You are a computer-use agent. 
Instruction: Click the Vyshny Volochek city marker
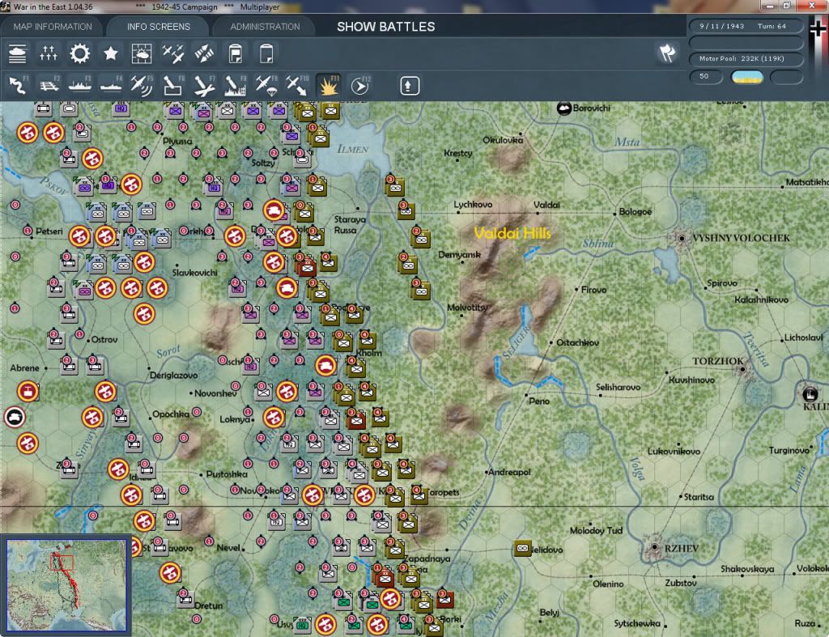[x=682, y=239]
